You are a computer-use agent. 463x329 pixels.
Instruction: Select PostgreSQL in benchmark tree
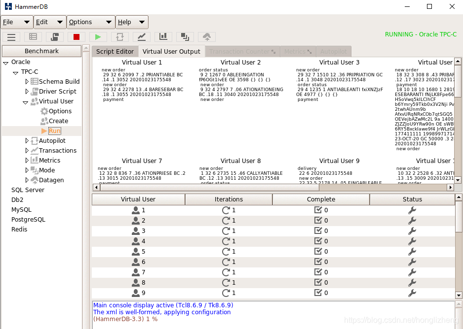(x=28, y=220)
